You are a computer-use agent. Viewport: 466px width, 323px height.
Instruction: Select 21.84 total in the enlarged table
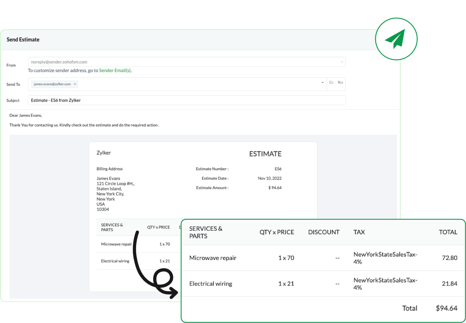[x=449, y=284]
